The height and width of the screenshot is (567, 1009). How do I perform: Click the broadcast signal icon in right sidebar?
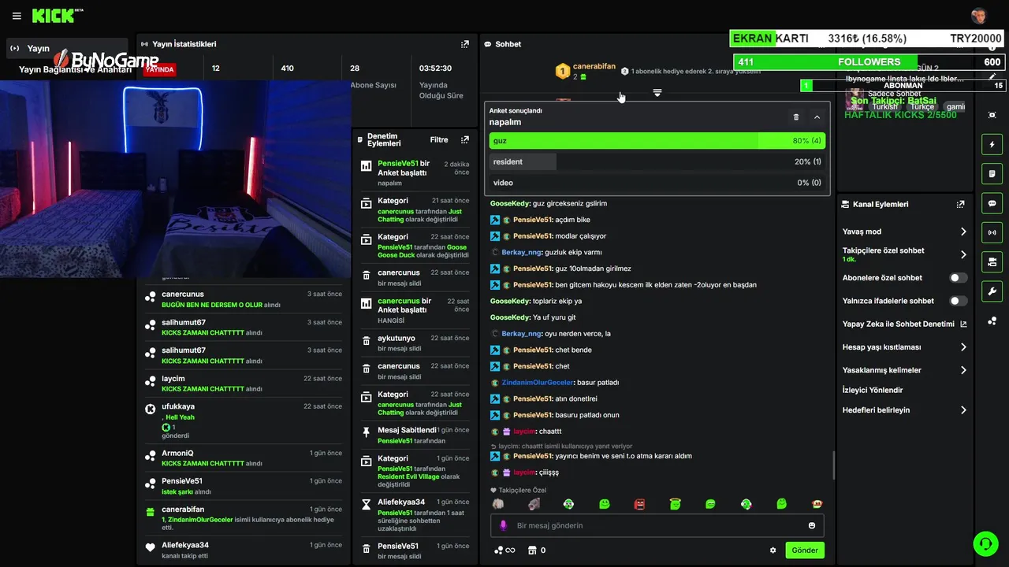tap(992, 232)
